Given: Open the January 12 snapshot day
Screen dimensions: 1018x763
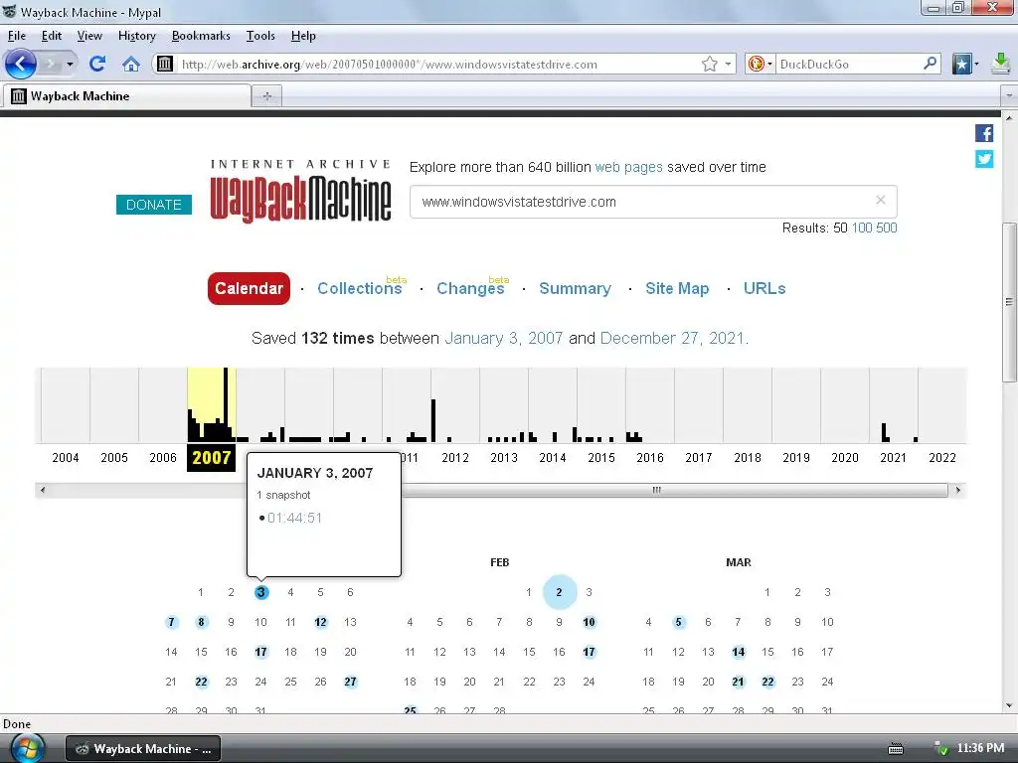Looking at the screenshot, I should click(x=320, y=622).
